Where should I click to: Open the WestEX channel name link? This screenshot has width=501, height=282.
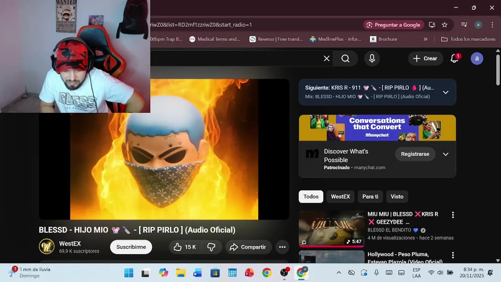click(70, 244)
